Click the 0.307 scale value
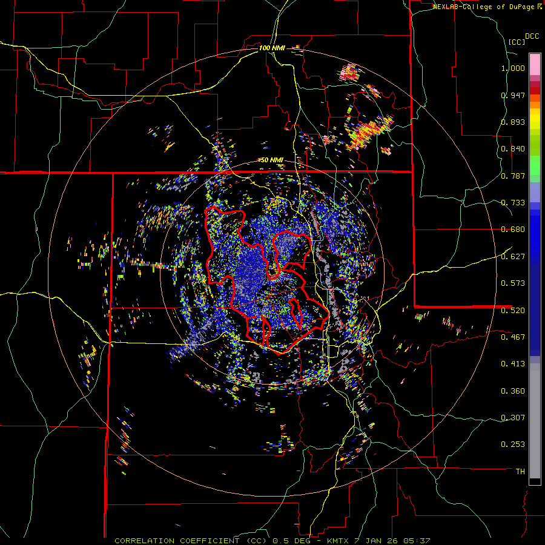Viewport: 545px width, 545px height. tap(513, 417)
